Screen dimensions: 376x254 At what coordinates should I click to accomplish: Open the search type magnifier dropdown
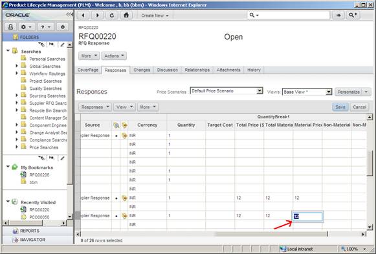pyautogui.click(x=254, y=16)
